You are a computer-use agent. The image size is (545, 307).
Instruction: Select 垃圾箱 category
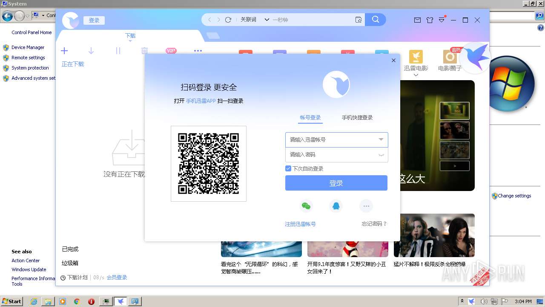click(x=70, y=263)
